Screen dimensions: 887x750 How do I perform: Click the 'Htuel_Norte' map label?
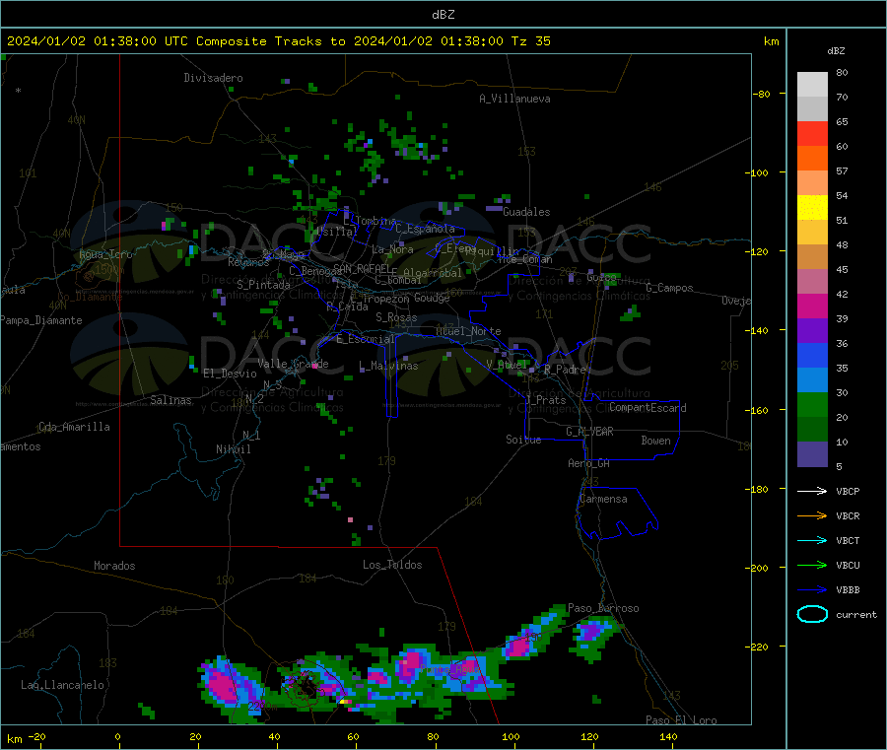click(x=468, y=331)
